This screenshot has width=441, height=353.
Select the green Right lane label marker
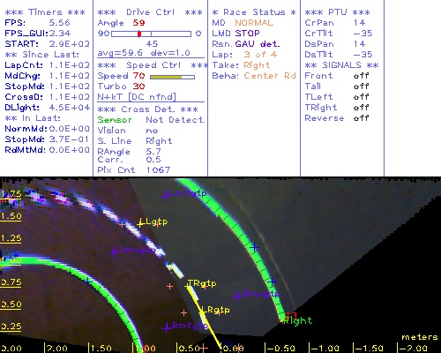(x=297, y=320)
